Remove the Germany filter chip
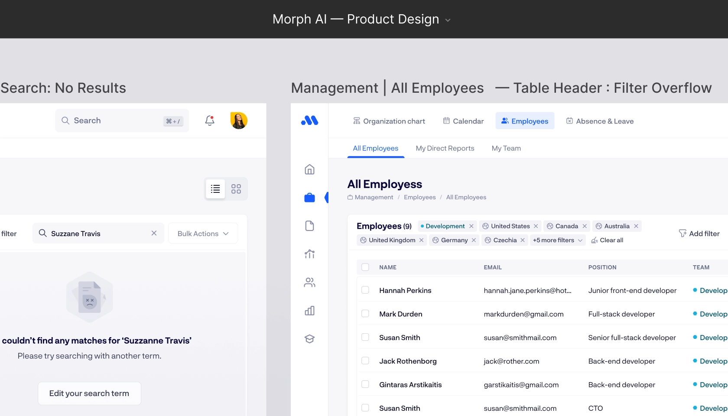Viewport: 728px width, 416px height. point(474,240)
